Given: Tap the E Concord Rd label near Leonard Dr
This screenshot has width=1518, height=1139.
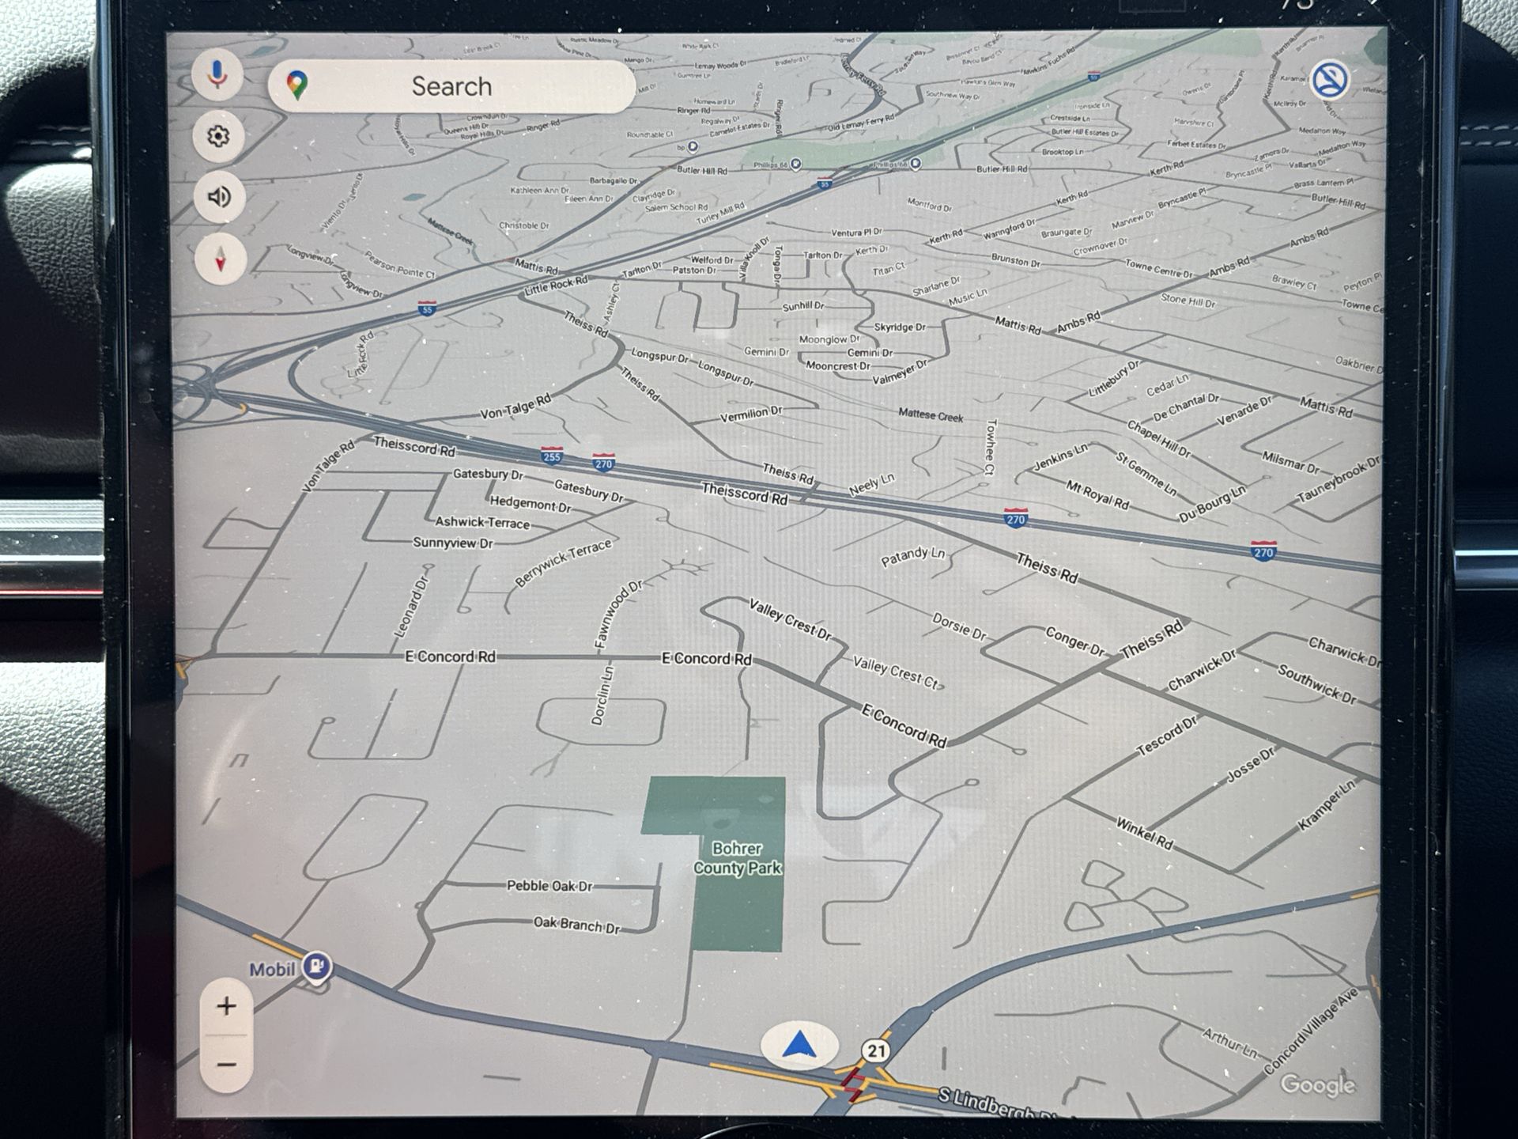Looking at the screenshot, I should click(450, 657).
